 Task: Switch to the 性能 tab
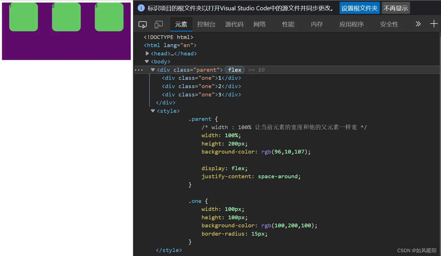pyautogui.click(x=288, y=24)
